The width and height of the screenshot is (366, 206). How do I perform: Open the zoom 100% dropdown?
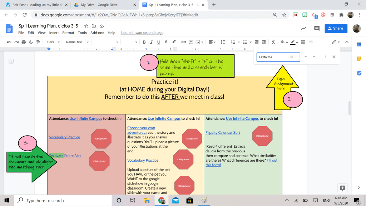(53, 42)
